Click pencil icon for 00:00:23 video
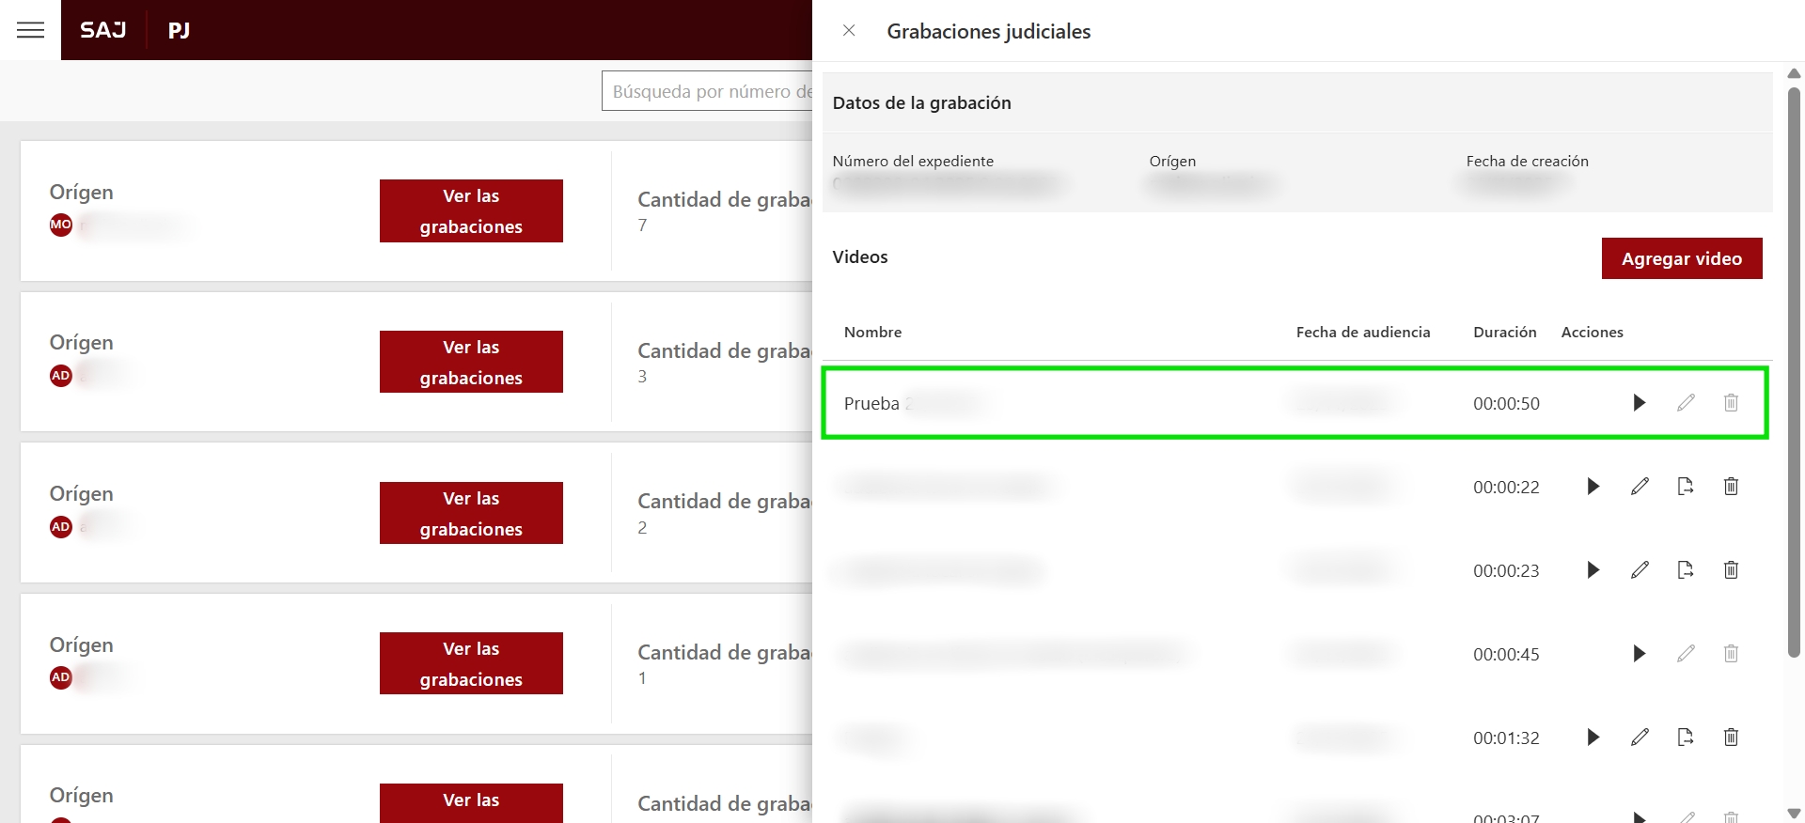Screen dimensions: 1805x823 tap(1640, 570)
